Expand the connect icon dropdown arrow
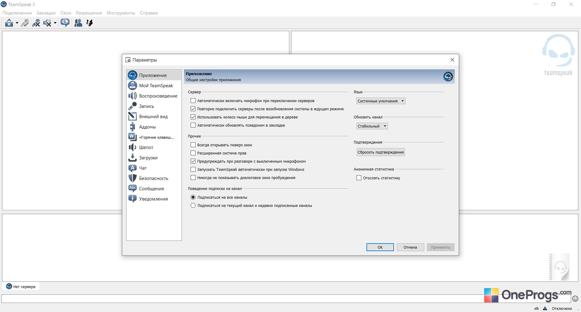 click(x=17, y=23)
